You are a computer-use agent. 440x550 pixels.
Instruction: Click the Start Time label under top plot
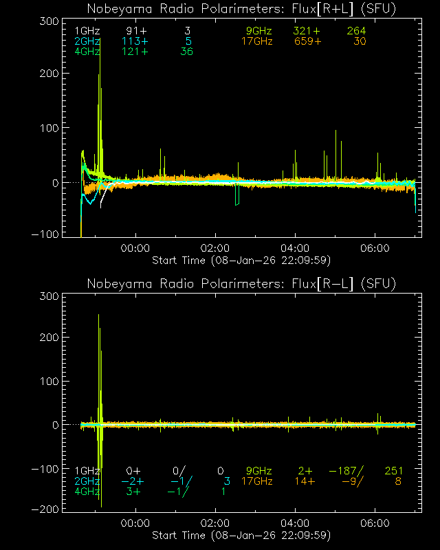[241, 260]
